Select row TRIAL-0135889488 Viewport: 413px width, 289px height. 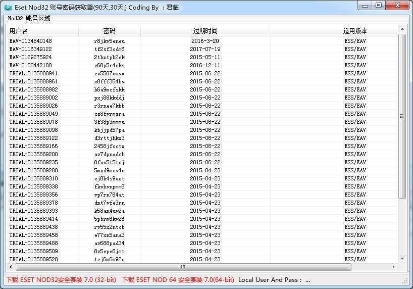click(202, 243)
